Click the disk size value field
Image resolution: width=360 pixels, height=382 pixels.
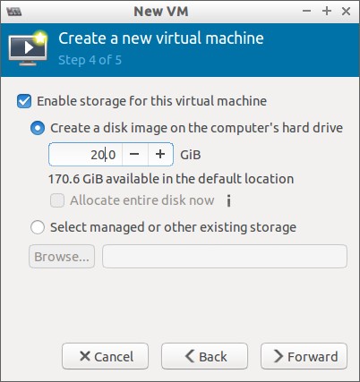coord(86,155)
